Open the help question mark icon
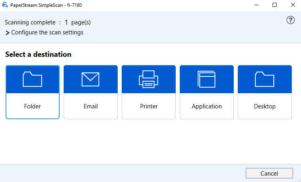Screen dimensions: 301x182 pos(291,20)
